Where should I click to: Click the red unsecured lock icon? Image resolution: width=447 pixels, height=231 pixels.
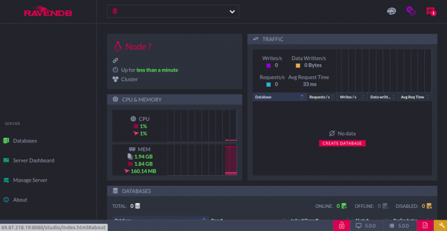342,226
